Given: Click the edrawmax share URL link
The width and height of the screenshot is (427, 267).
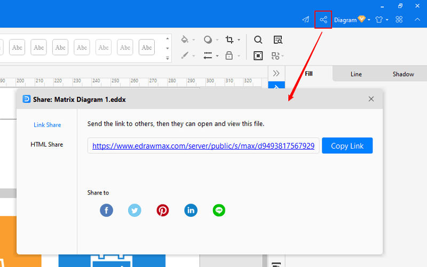Looking at the screenshot, I should pyautogui.click(x=203, y=145).
